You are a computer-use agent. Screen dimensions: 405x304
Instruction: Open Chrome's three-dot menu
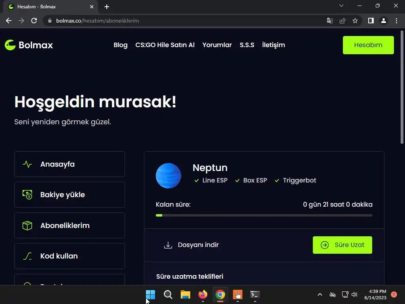[x=396, y=21]
